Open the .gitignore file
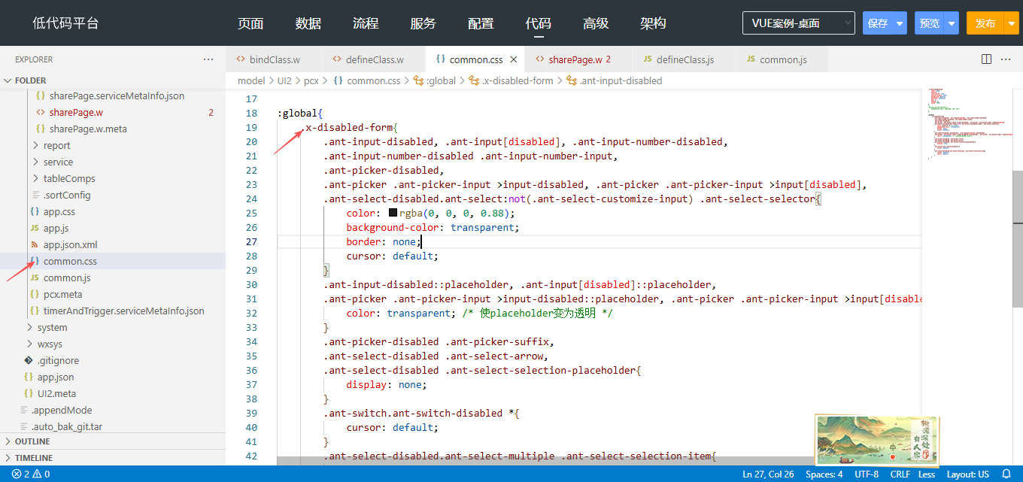Viewport: 1023px width, 482px height. tap(58, 360)
